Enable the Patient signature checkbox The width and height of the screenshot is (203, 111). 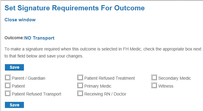coord(8,85)
